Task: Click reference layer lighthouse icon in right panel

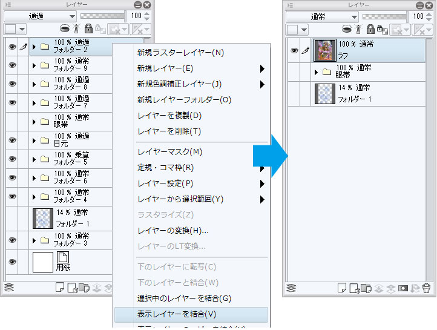Action: (x=359, y=29)
